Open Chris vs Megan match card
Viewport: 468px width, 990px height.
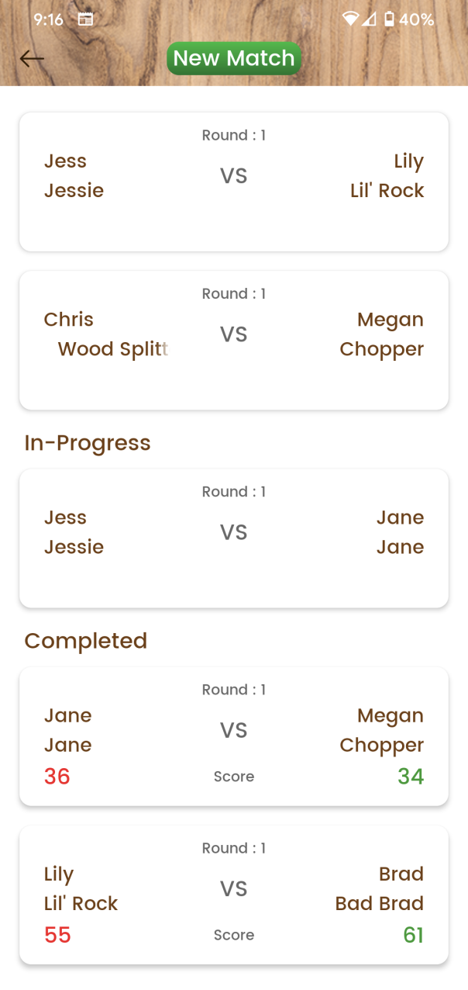coord(233,340)
